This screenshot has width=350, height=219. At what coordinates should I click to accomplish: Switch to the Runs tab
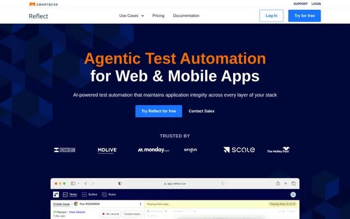[109, 194]
